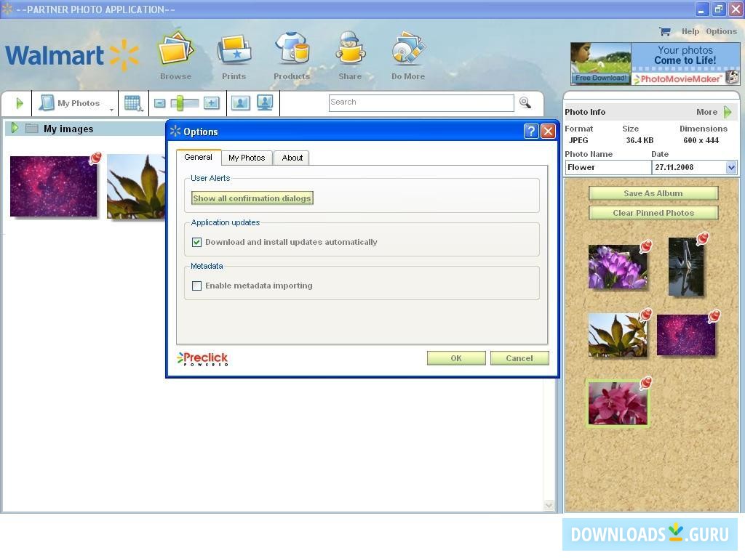Click the 600 x 444 dimensions value
Viewport: 745px width, 558px height.
point(701,140)
